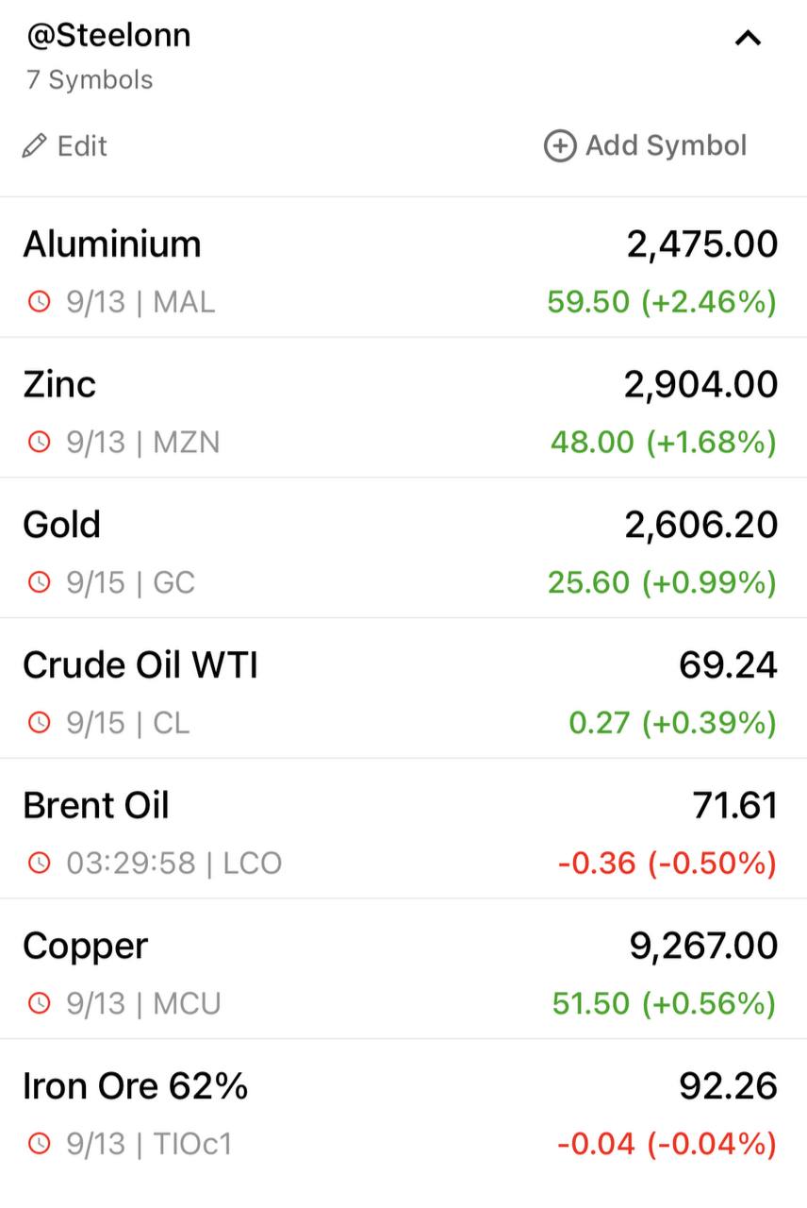Tap the clock icon under Crude Oil WTI

39,723
